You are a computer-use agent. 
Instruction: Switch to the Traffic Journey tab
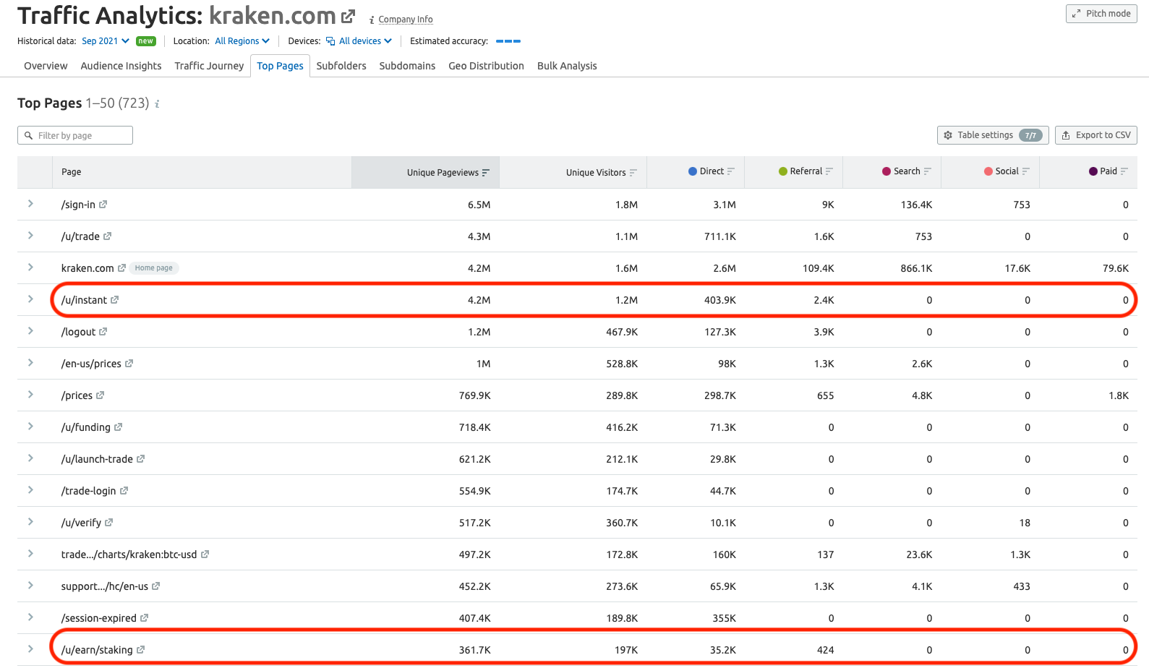point(209,66)
